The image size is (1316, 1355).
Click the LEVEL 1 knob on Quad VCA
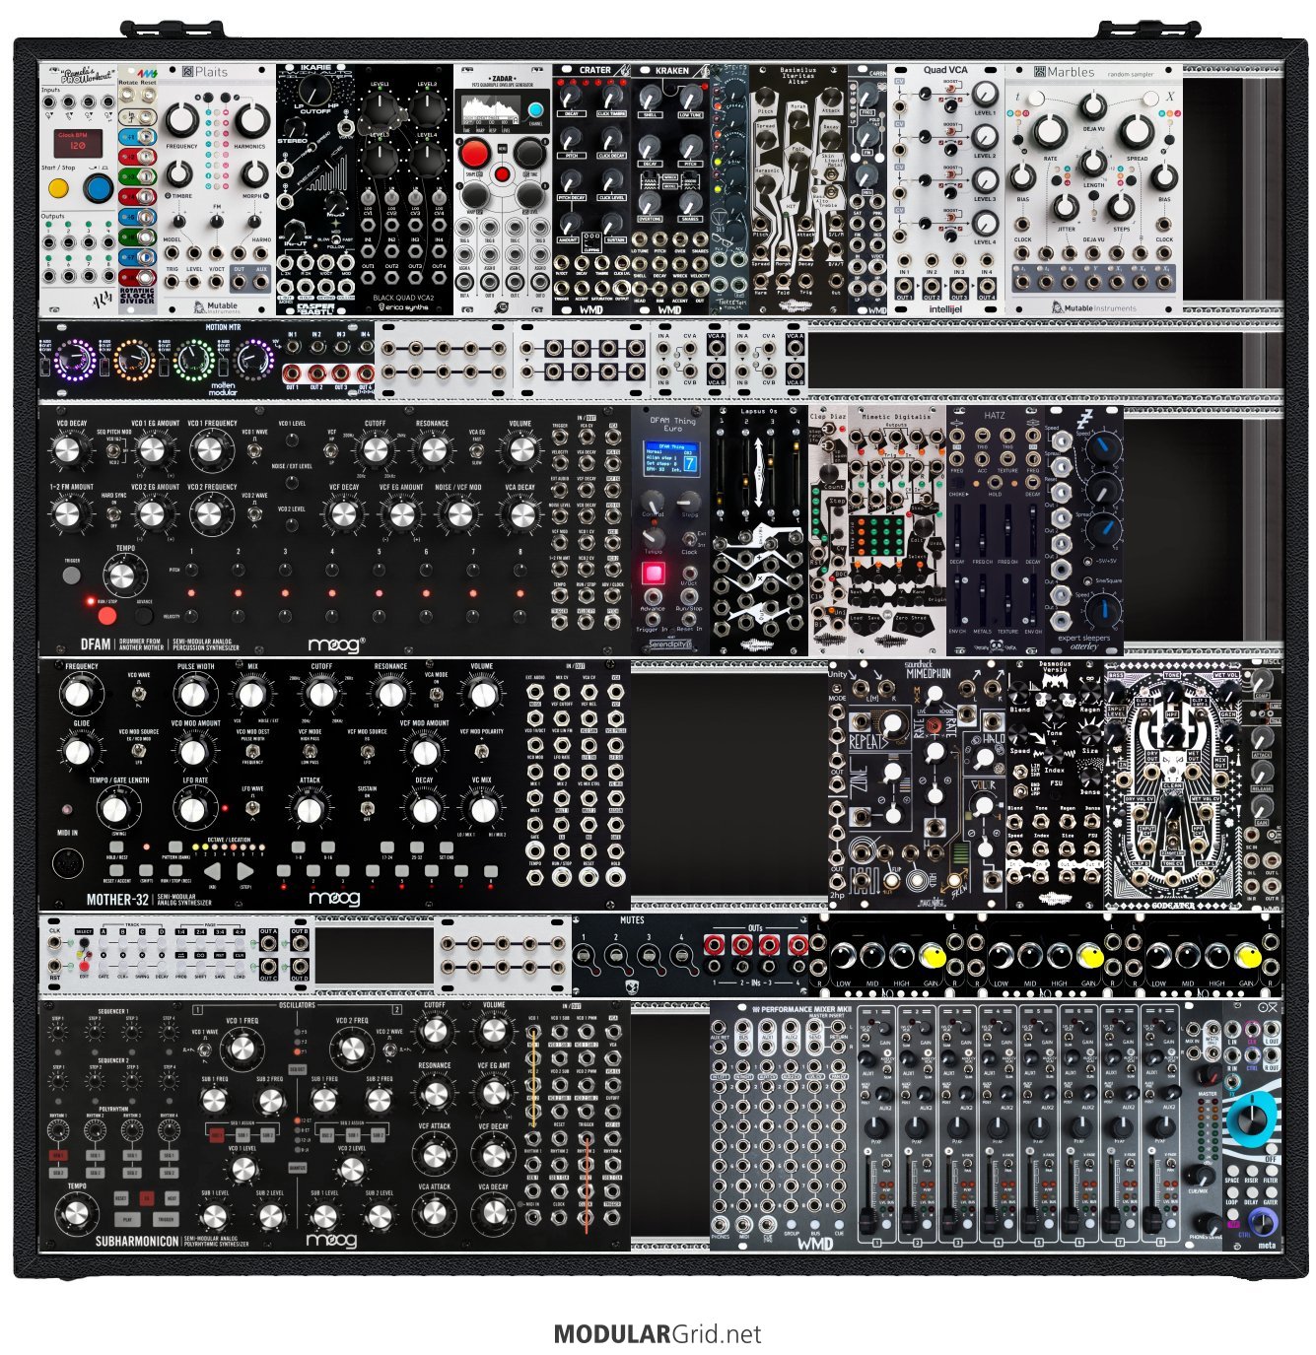click(984, 95)
